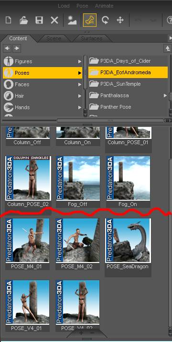
Task: Select the highlighted bone pose tool
Action: point(90,20)
